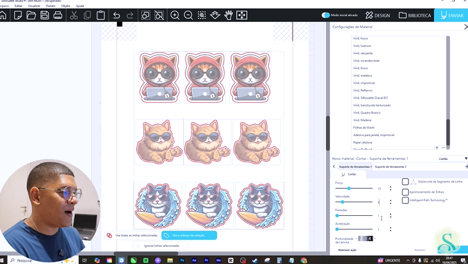Undo the last action
468x264 pixels.
point(117,15)
